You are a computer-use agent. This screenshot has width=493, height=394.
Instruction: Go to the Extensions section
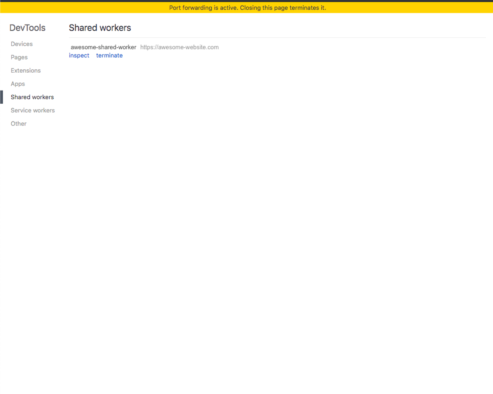click(x=26, y=70)
